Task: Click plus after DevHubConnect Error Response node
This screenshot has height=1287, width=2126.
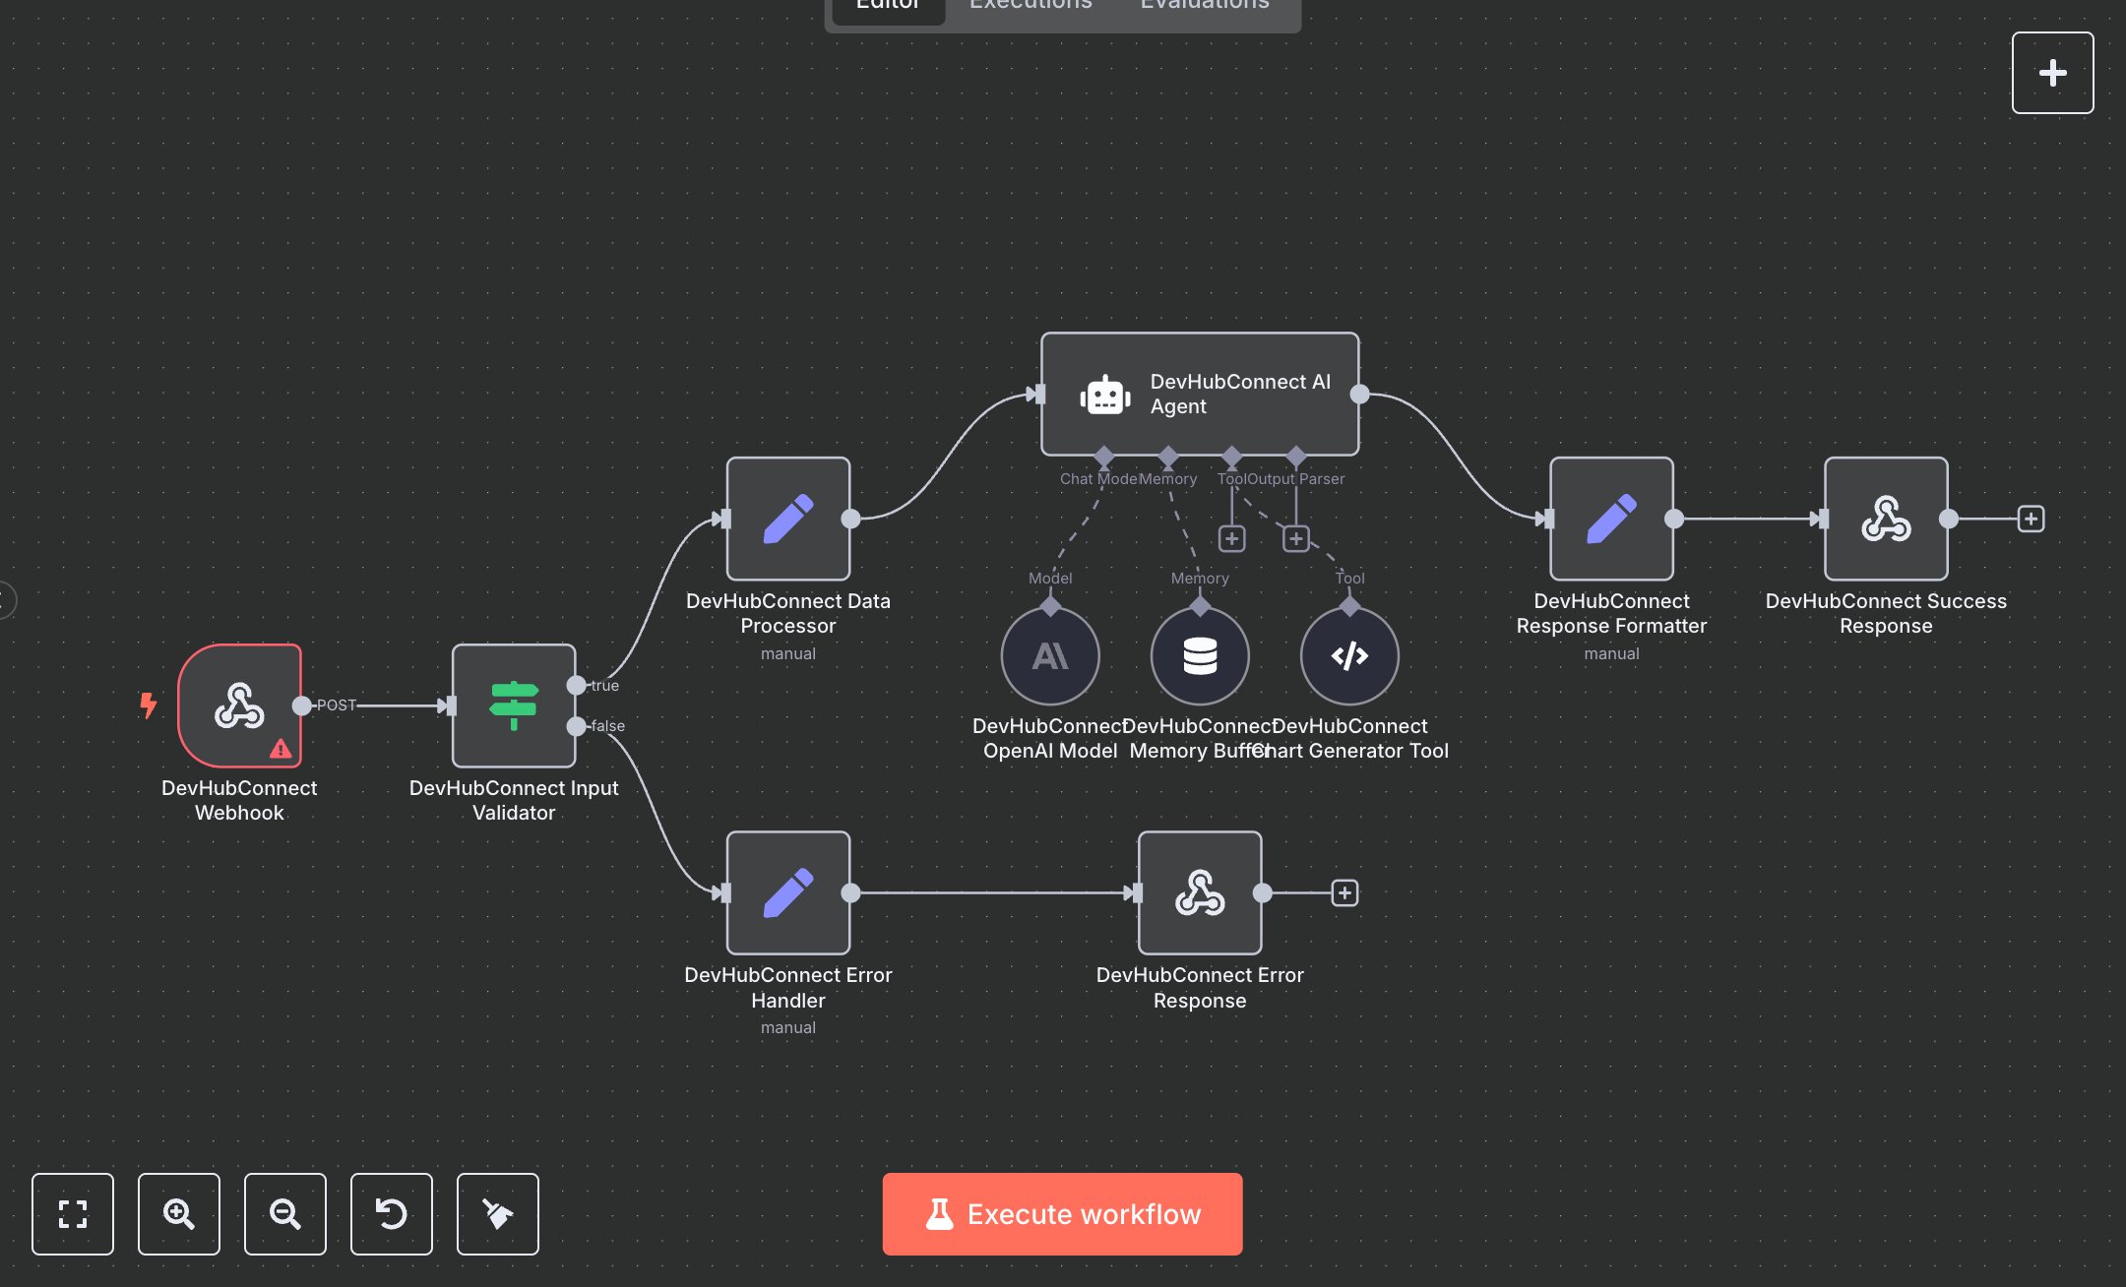Action: 1344,892
